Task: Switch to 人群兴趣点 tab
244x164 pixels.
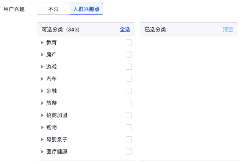Action: coord(86,9)
